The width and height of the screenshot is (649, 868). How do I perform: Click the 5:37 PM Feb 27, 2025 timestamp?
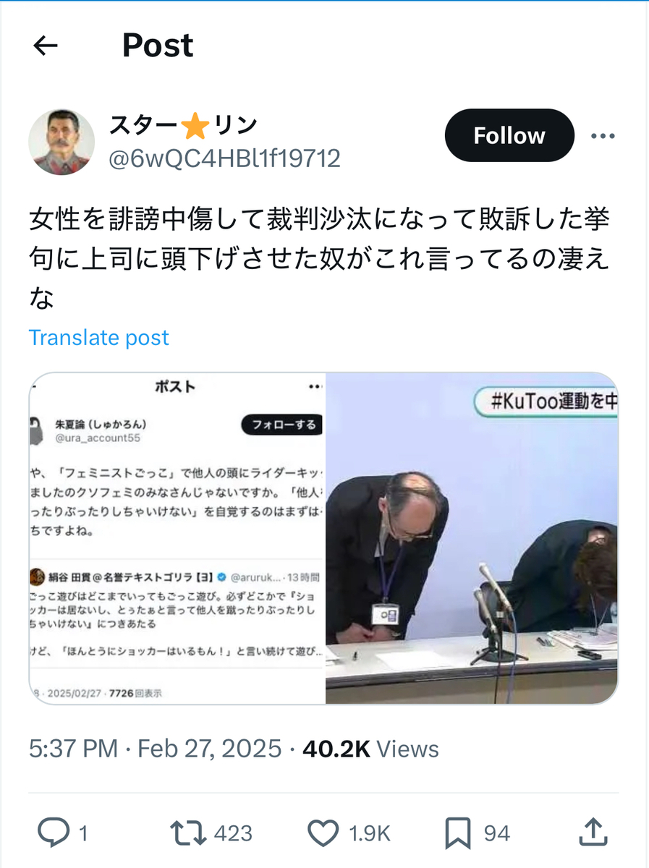pos(156,749)
